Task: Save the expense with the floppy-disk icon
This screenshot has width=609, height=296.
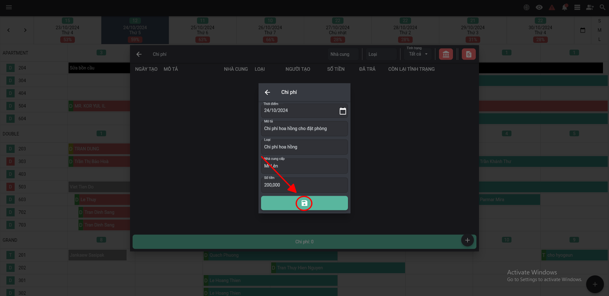Action: pos(304,203)
